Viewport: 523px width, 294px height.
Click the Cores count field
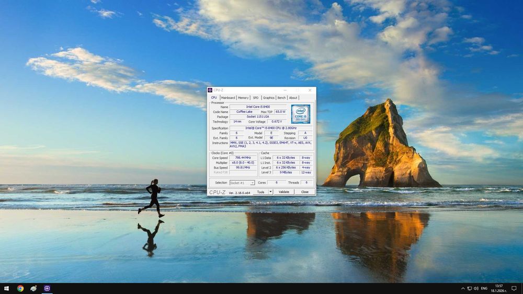coord(277,182)
